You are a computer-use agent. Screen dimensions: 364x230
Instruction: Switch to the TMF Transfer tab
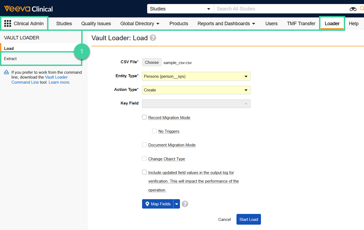[301, 24]
